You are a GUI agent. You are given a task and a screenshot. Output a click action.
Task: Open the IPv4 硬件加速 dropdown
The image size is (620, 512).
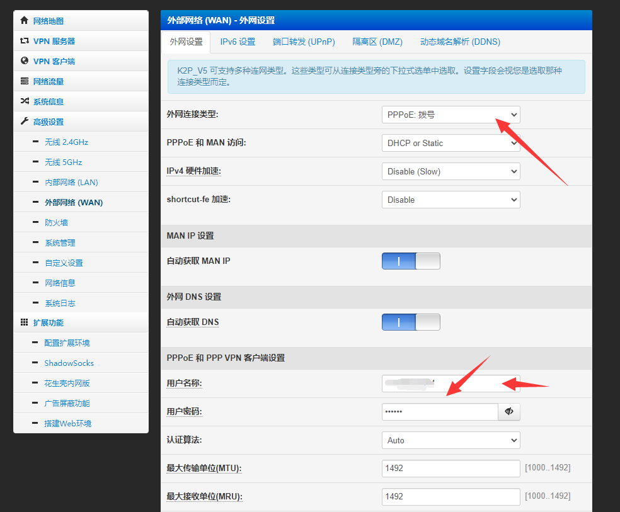[451, 171]
